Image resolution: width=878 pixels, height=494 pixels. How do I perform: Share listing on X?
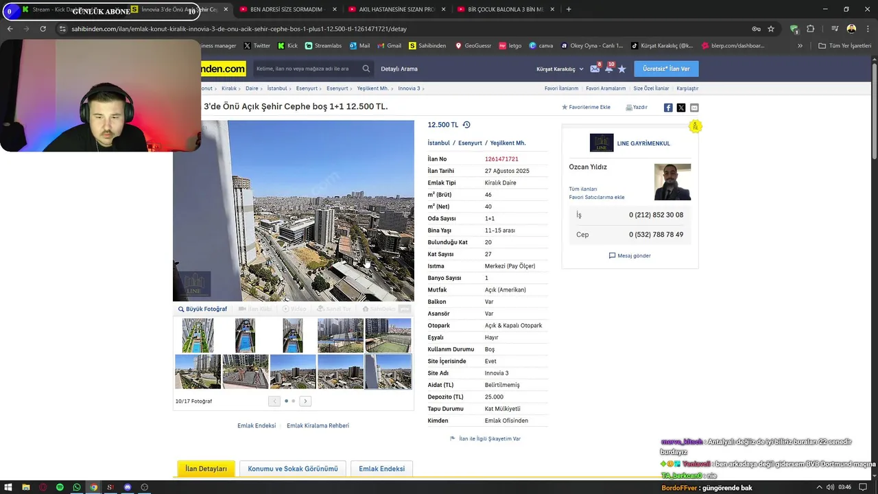(x=681, y=108)
